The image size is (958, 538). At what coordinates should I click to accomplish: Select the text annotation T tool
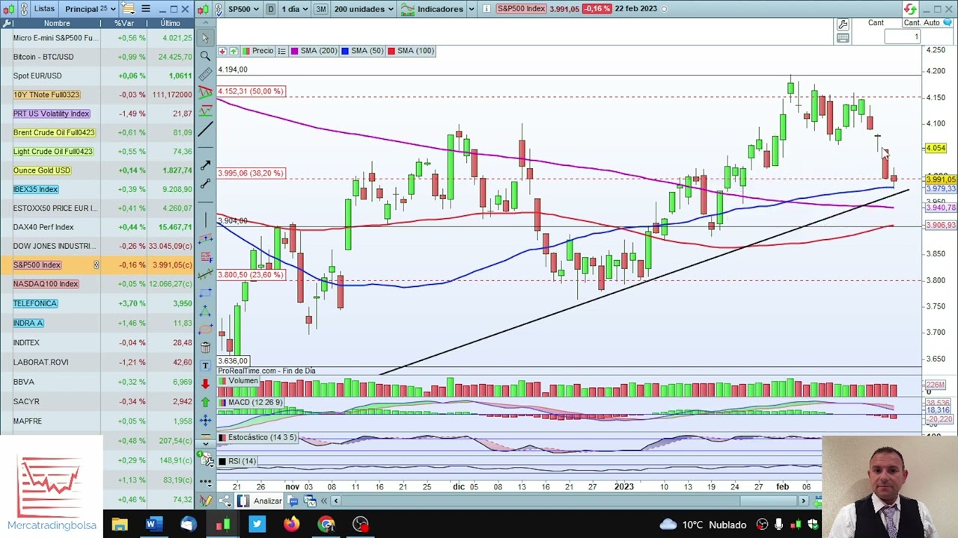click(205, 365)
